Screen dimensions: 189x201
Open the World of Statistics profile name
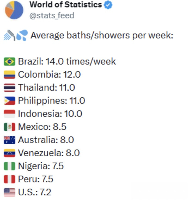pyautogui.click(x=65, y=5)
